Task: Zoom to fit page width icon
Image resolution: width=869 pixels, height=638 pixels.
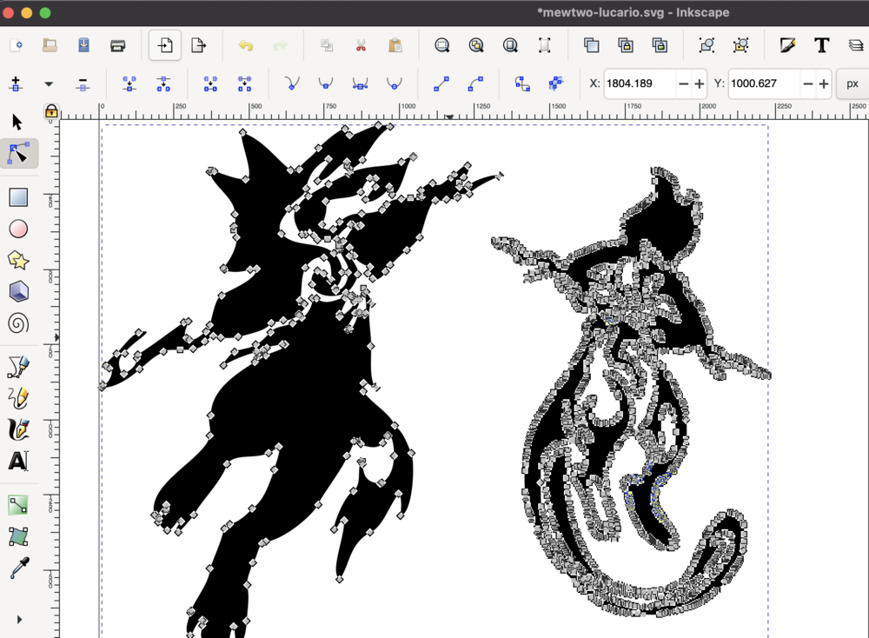Action: pos(544,45)
